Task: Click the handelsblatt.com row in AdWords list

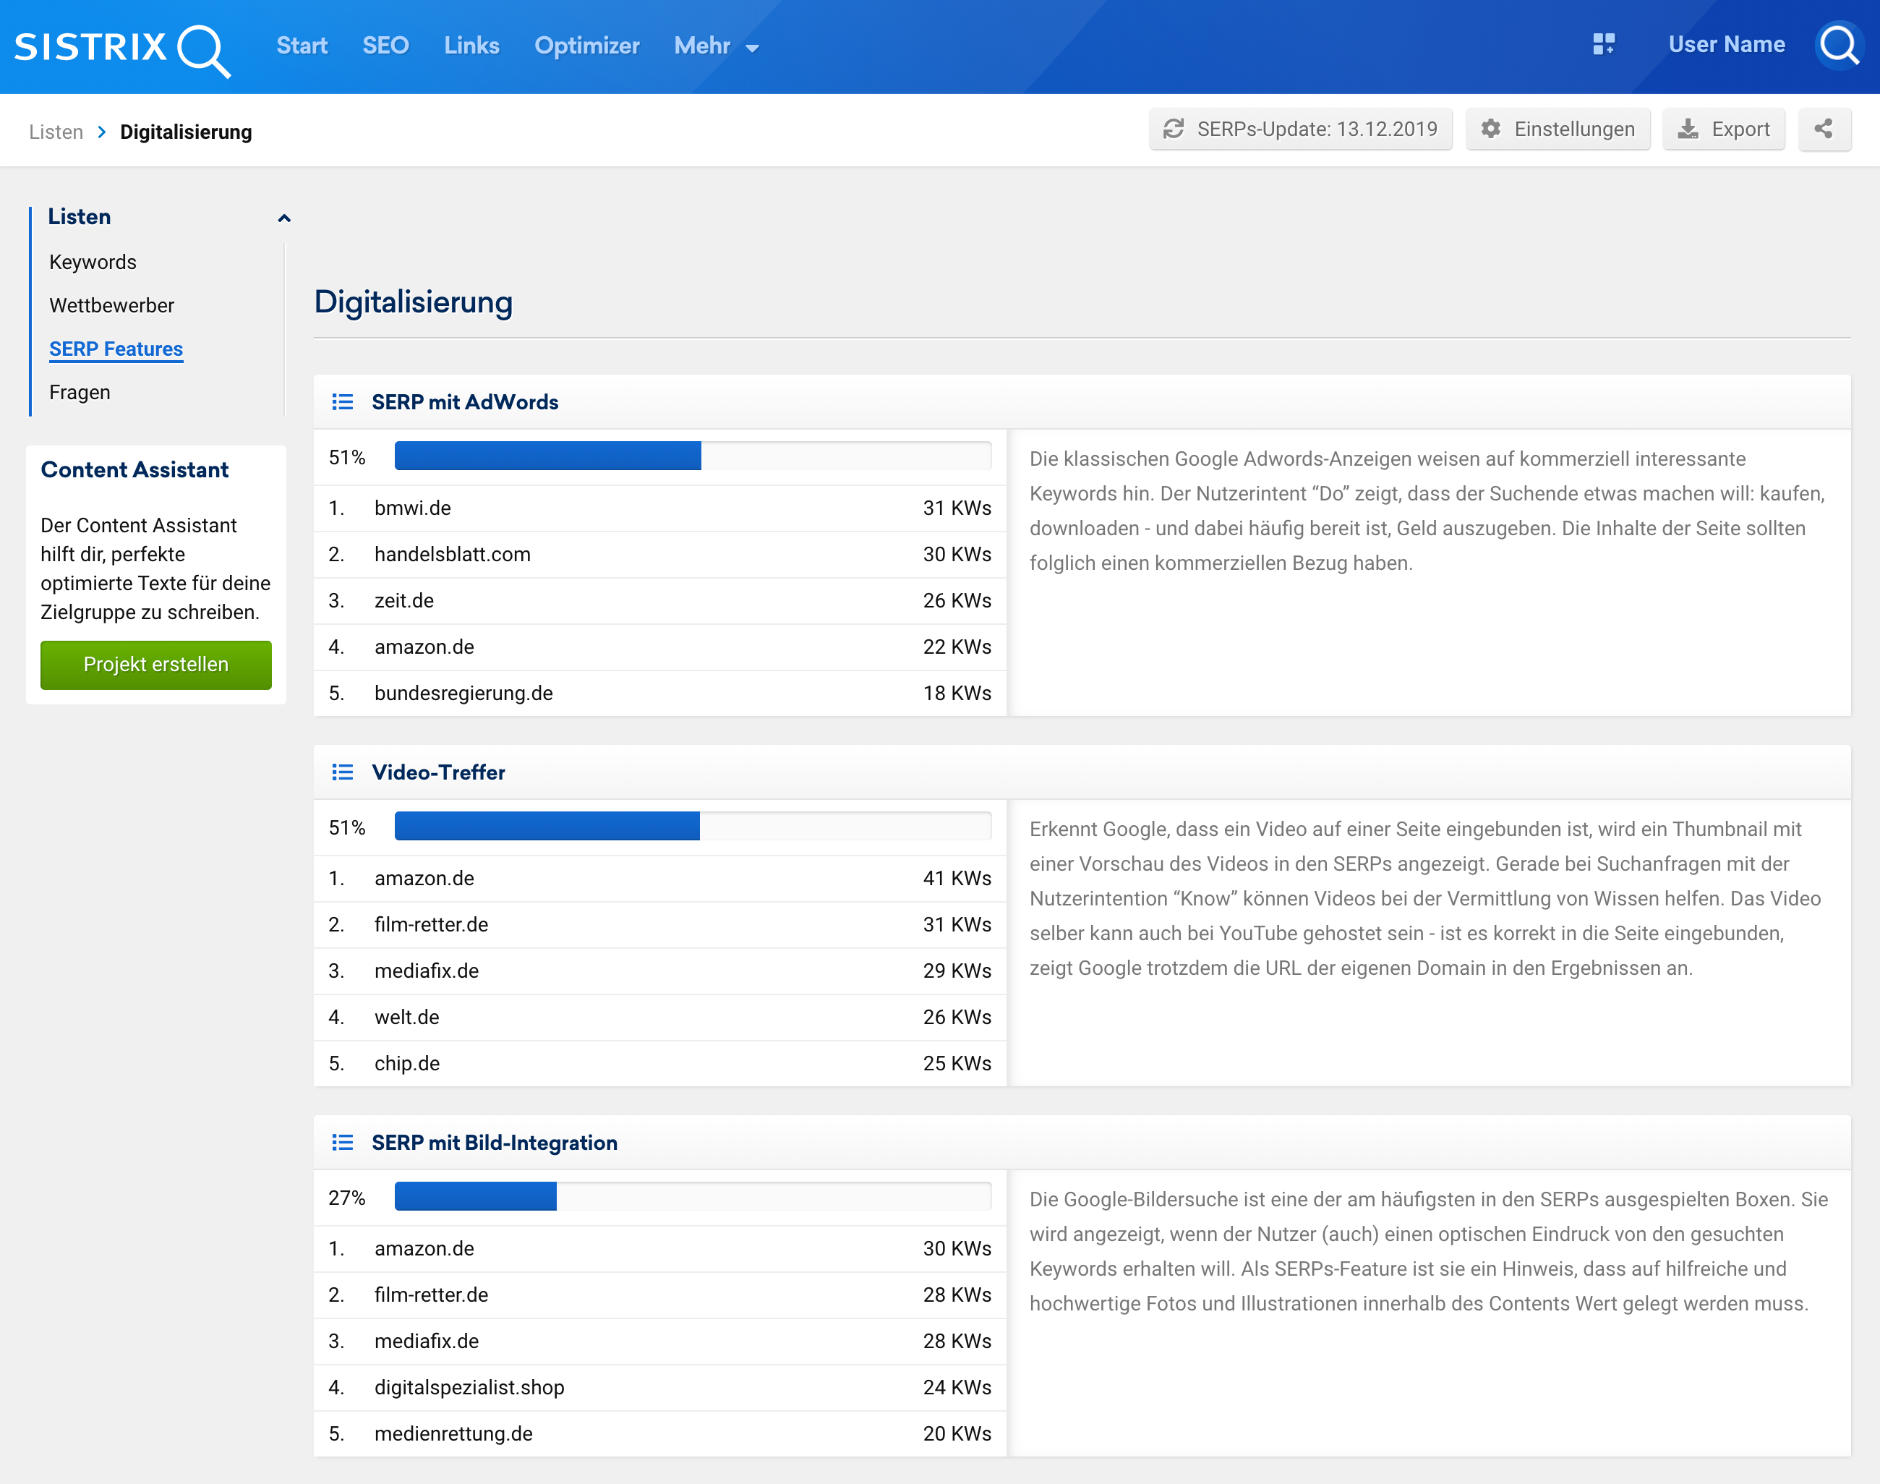Action: (x=659, y=554)
